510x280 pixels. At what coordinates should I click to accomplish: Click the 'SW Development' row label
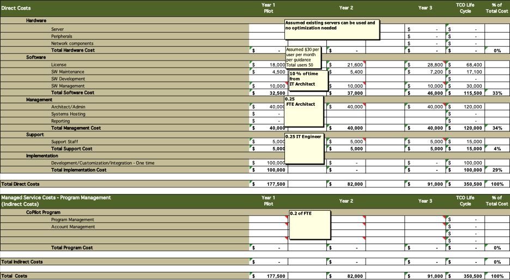[68, 78]
